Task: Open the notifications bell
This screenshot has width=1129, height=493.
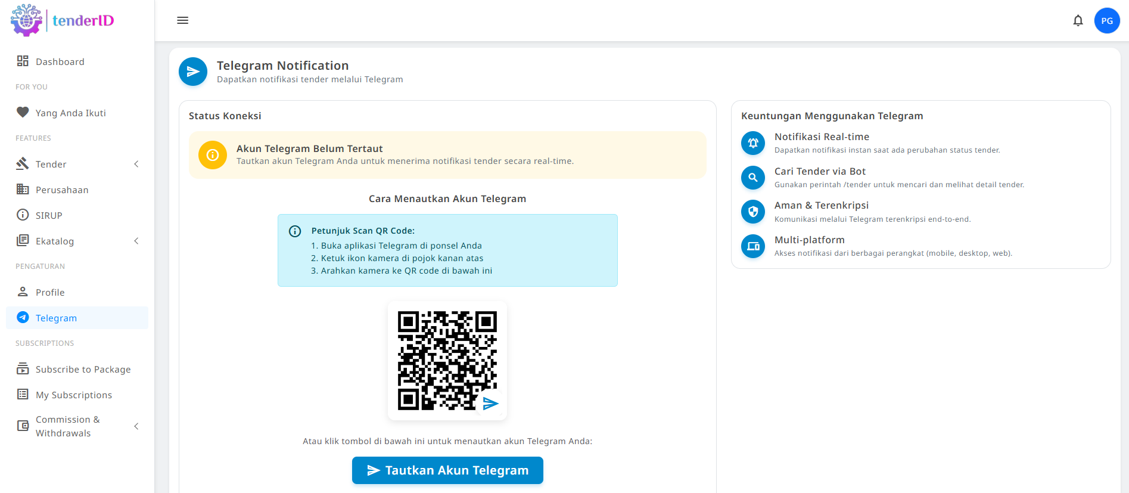Action: click(1078, 21)
